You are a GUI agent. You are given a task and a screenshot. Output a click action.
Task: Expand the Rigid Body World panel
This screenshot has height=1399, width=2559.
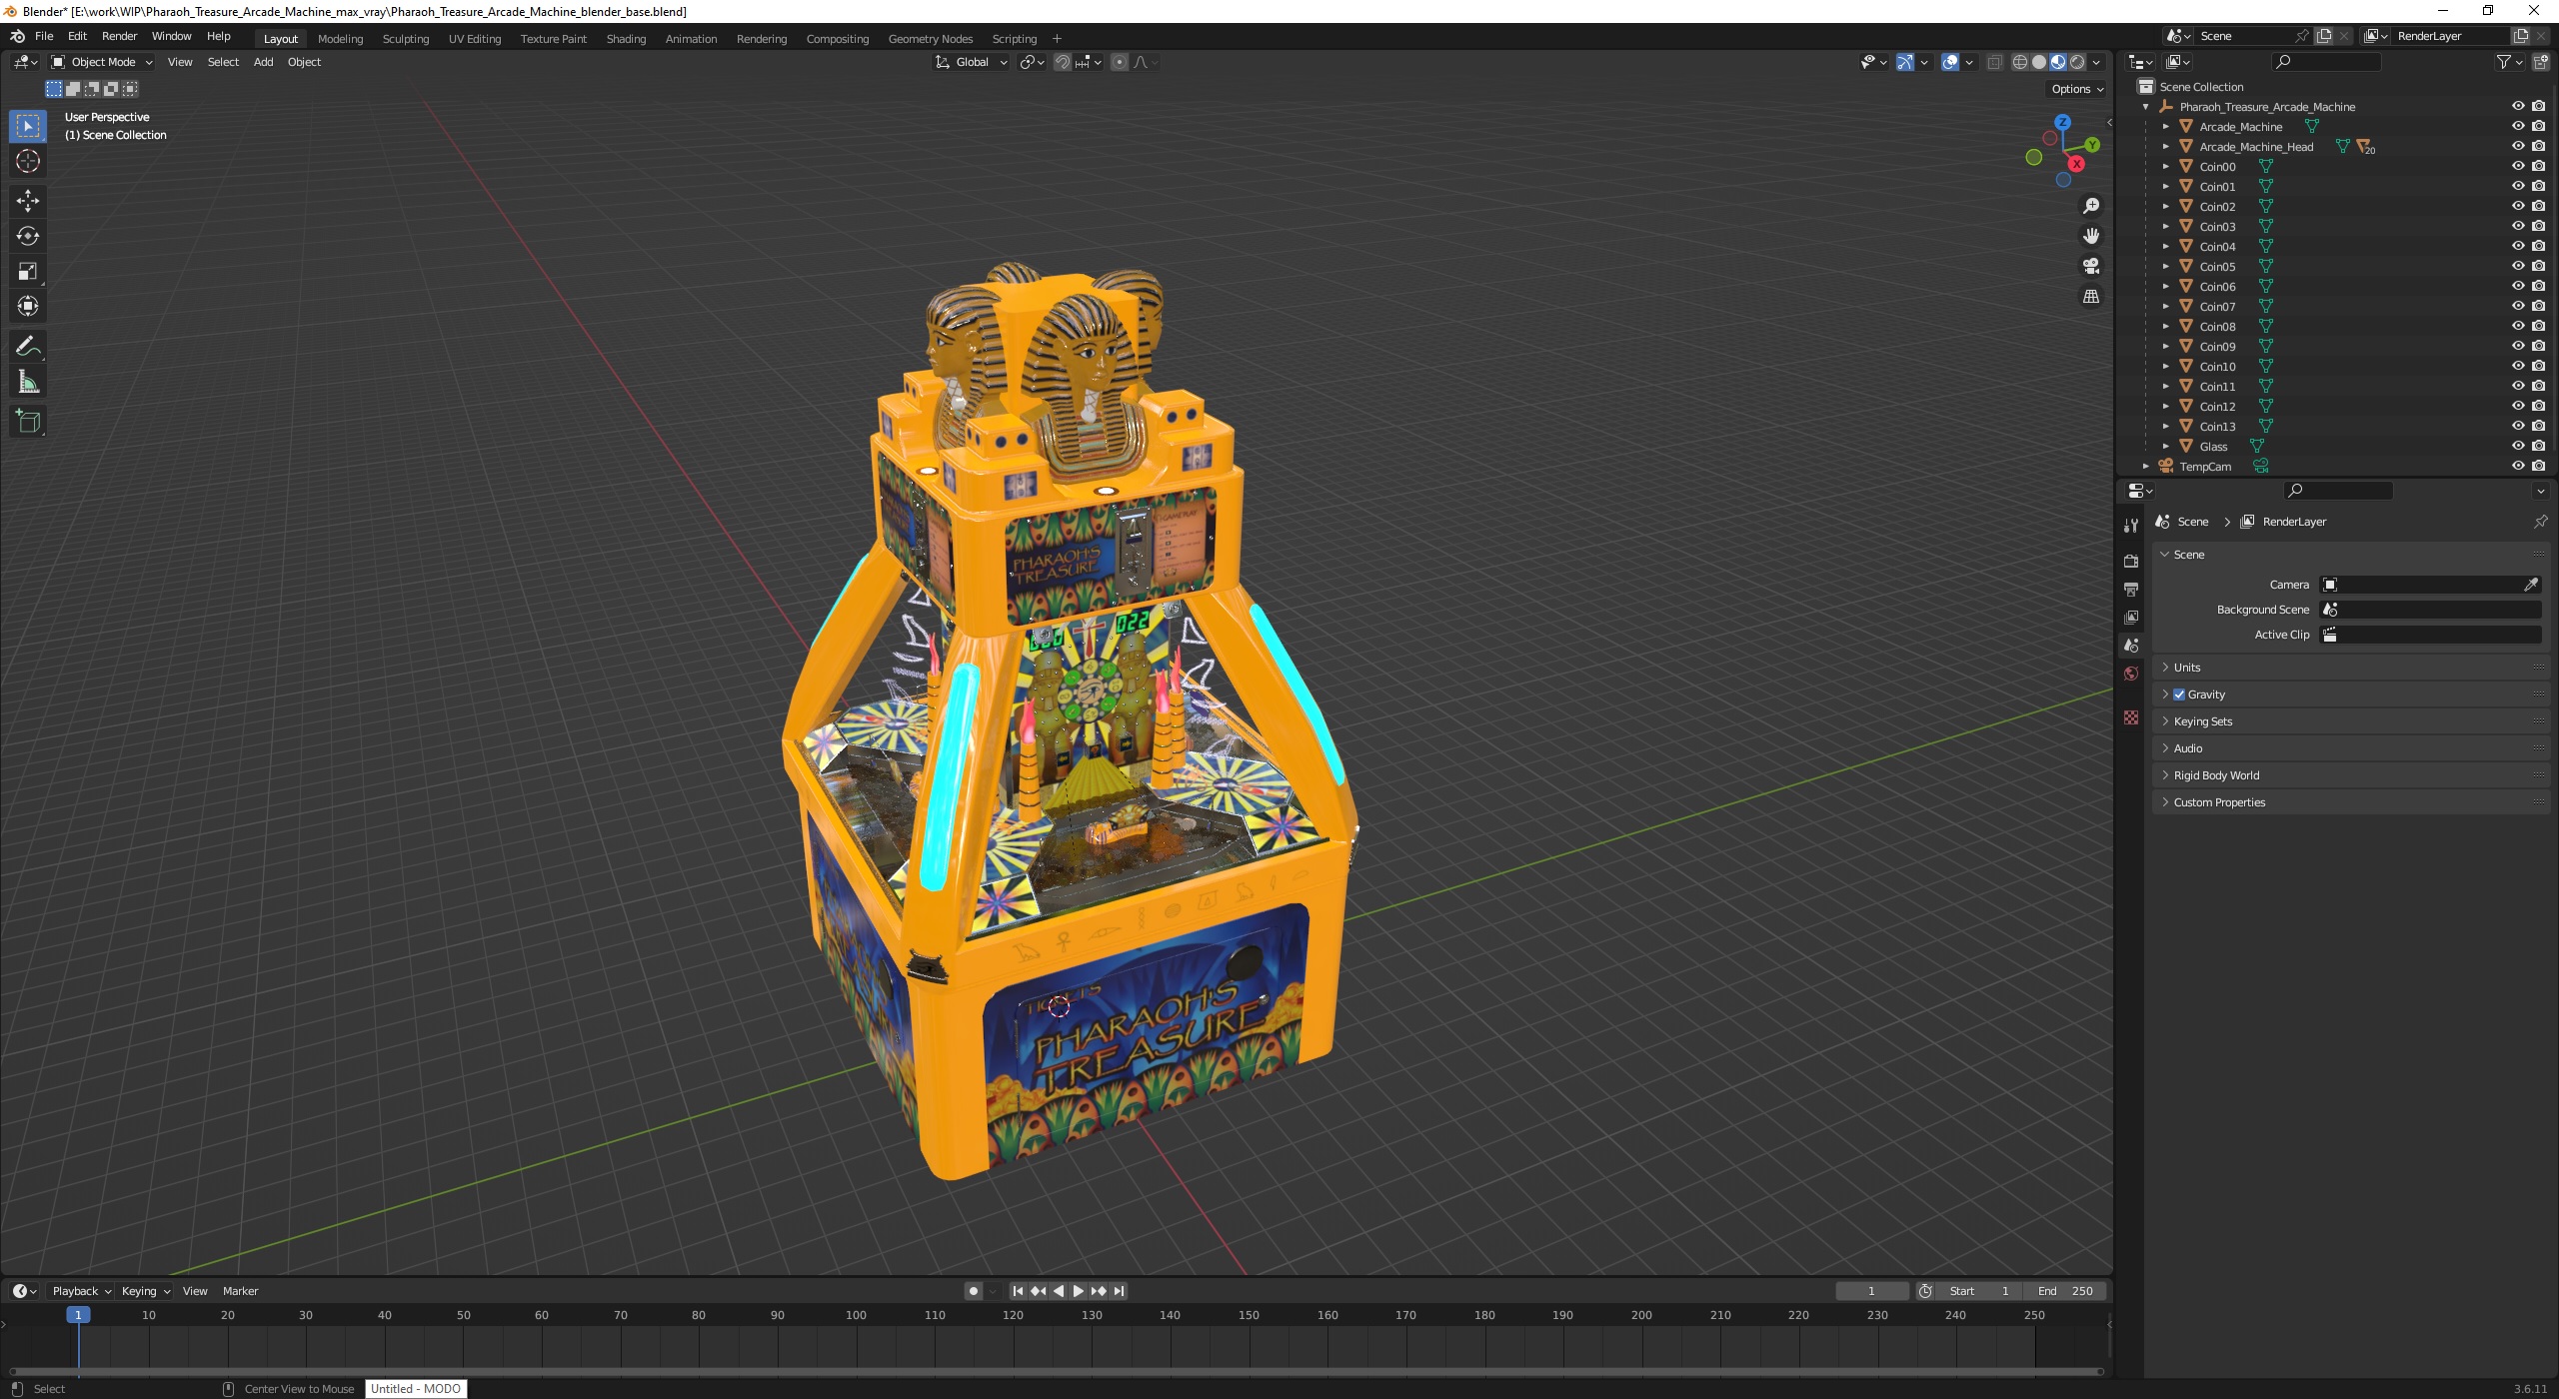[2350, 775]
